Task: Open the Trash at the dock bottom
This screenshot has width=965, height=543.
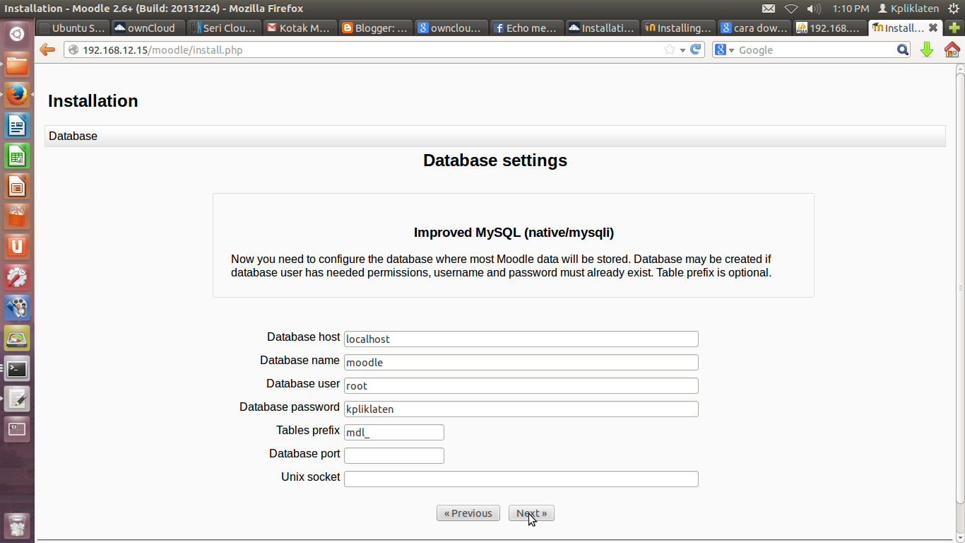Action: [16, 525]
